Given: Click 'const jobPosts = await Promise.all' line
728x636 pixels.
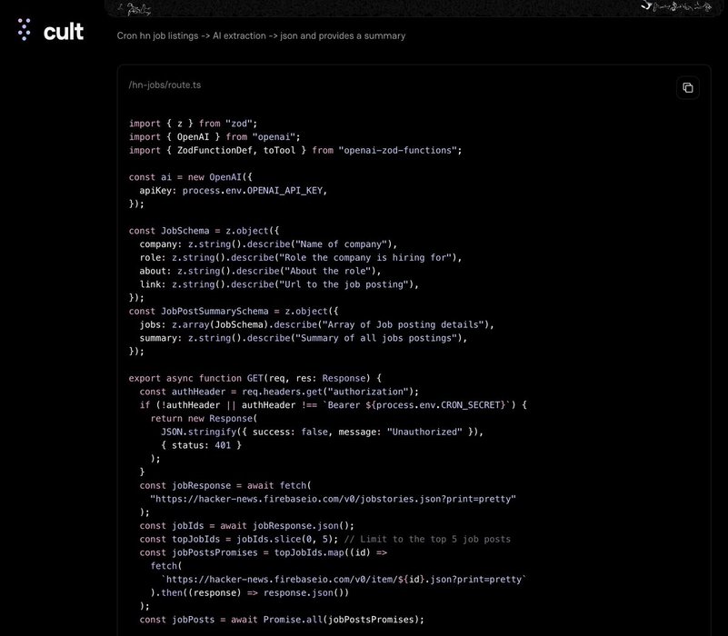Looking at the screenshot, I should (x=282, y=621).
